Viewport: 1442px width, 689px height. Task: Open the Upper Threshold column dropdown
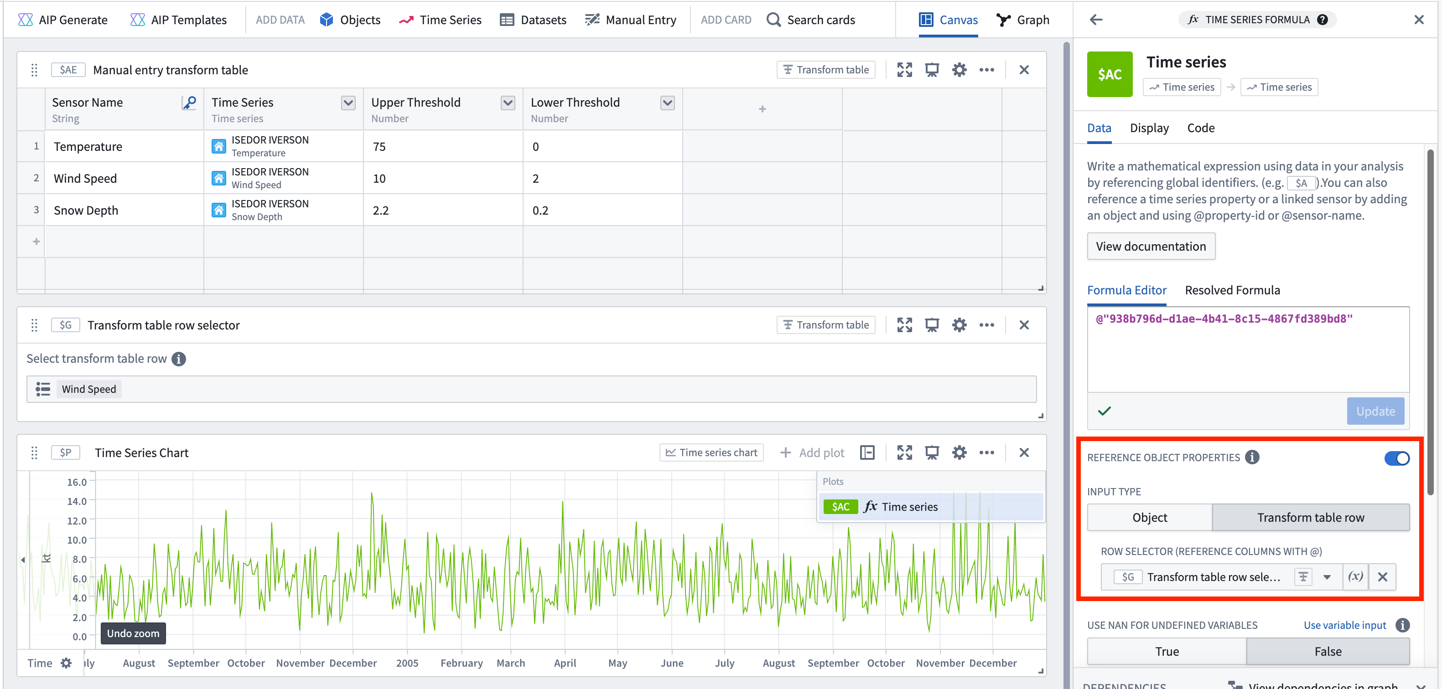click(507, 103)
